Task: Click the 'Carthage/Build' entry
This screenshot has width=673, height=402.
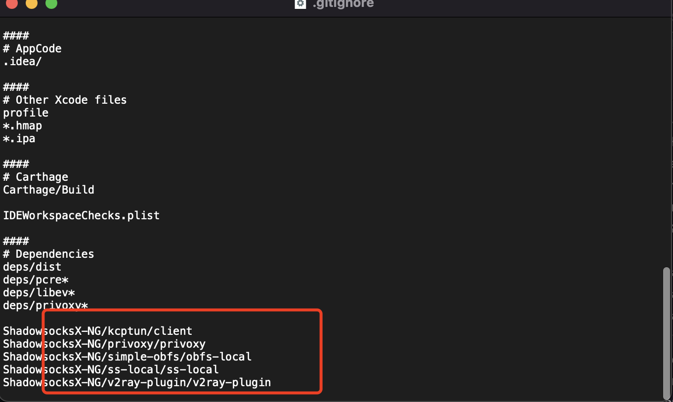Action: click(48, 189)
